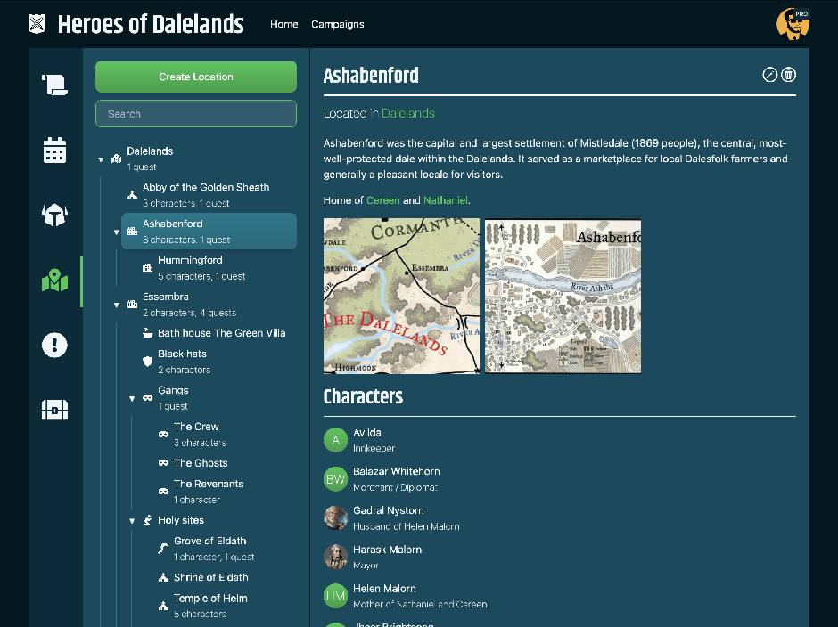Collapse the Dalelands tree node
Screen dimensions: 838x627
click(101, 160)
